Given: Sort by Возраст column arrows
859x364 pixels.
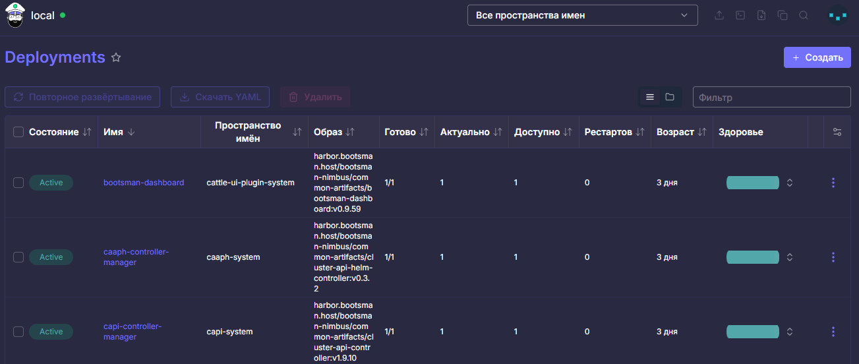Looking at the screenshot, I should pos(702,132).
